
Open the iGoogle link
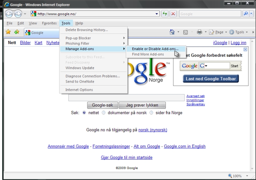click(220, 43)
